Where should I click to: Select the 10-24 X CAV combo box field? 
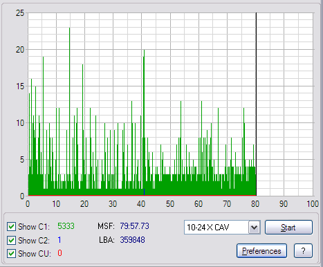pos(222,228)
